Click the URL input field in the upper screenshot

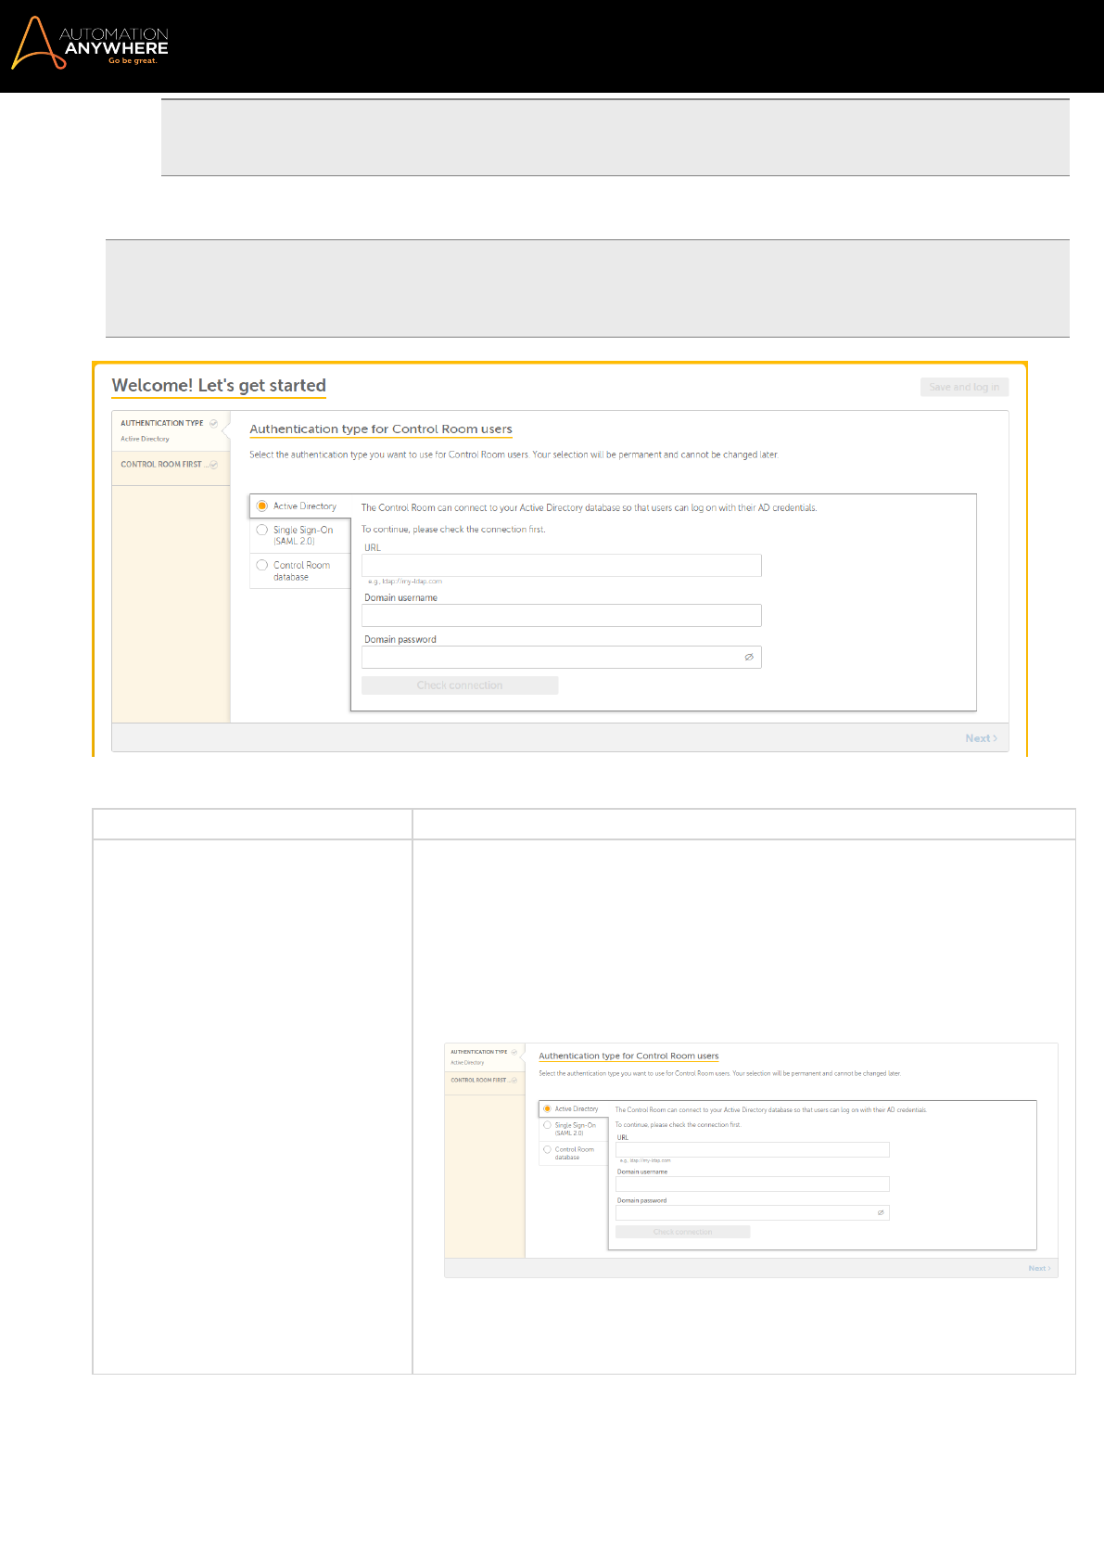pyautogui.click(x=562, y=566)
